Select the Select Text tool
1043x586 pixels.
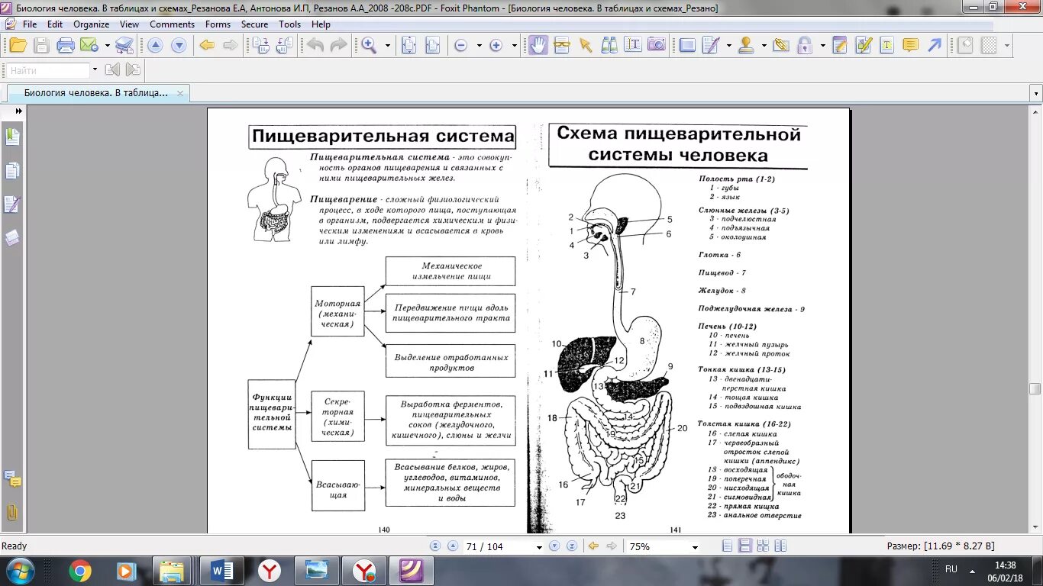click(x=633, y=45)
